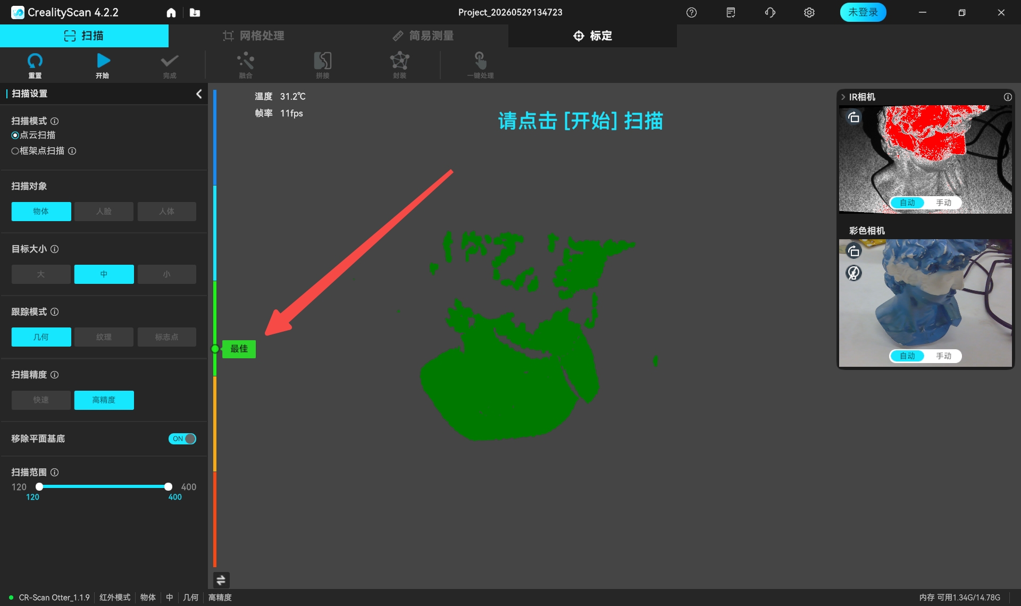The width and height of the screenshot is (1021, 606).
Task: Click the color camera preview image
Action: click(x=925, y=303)
